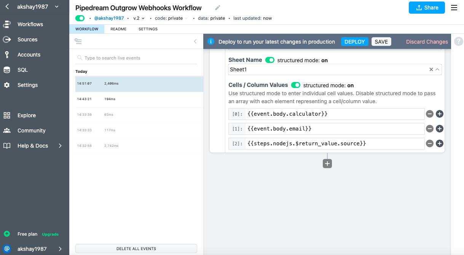
Task: Click the magnifier icon in event search
Action: pos(80,58)
